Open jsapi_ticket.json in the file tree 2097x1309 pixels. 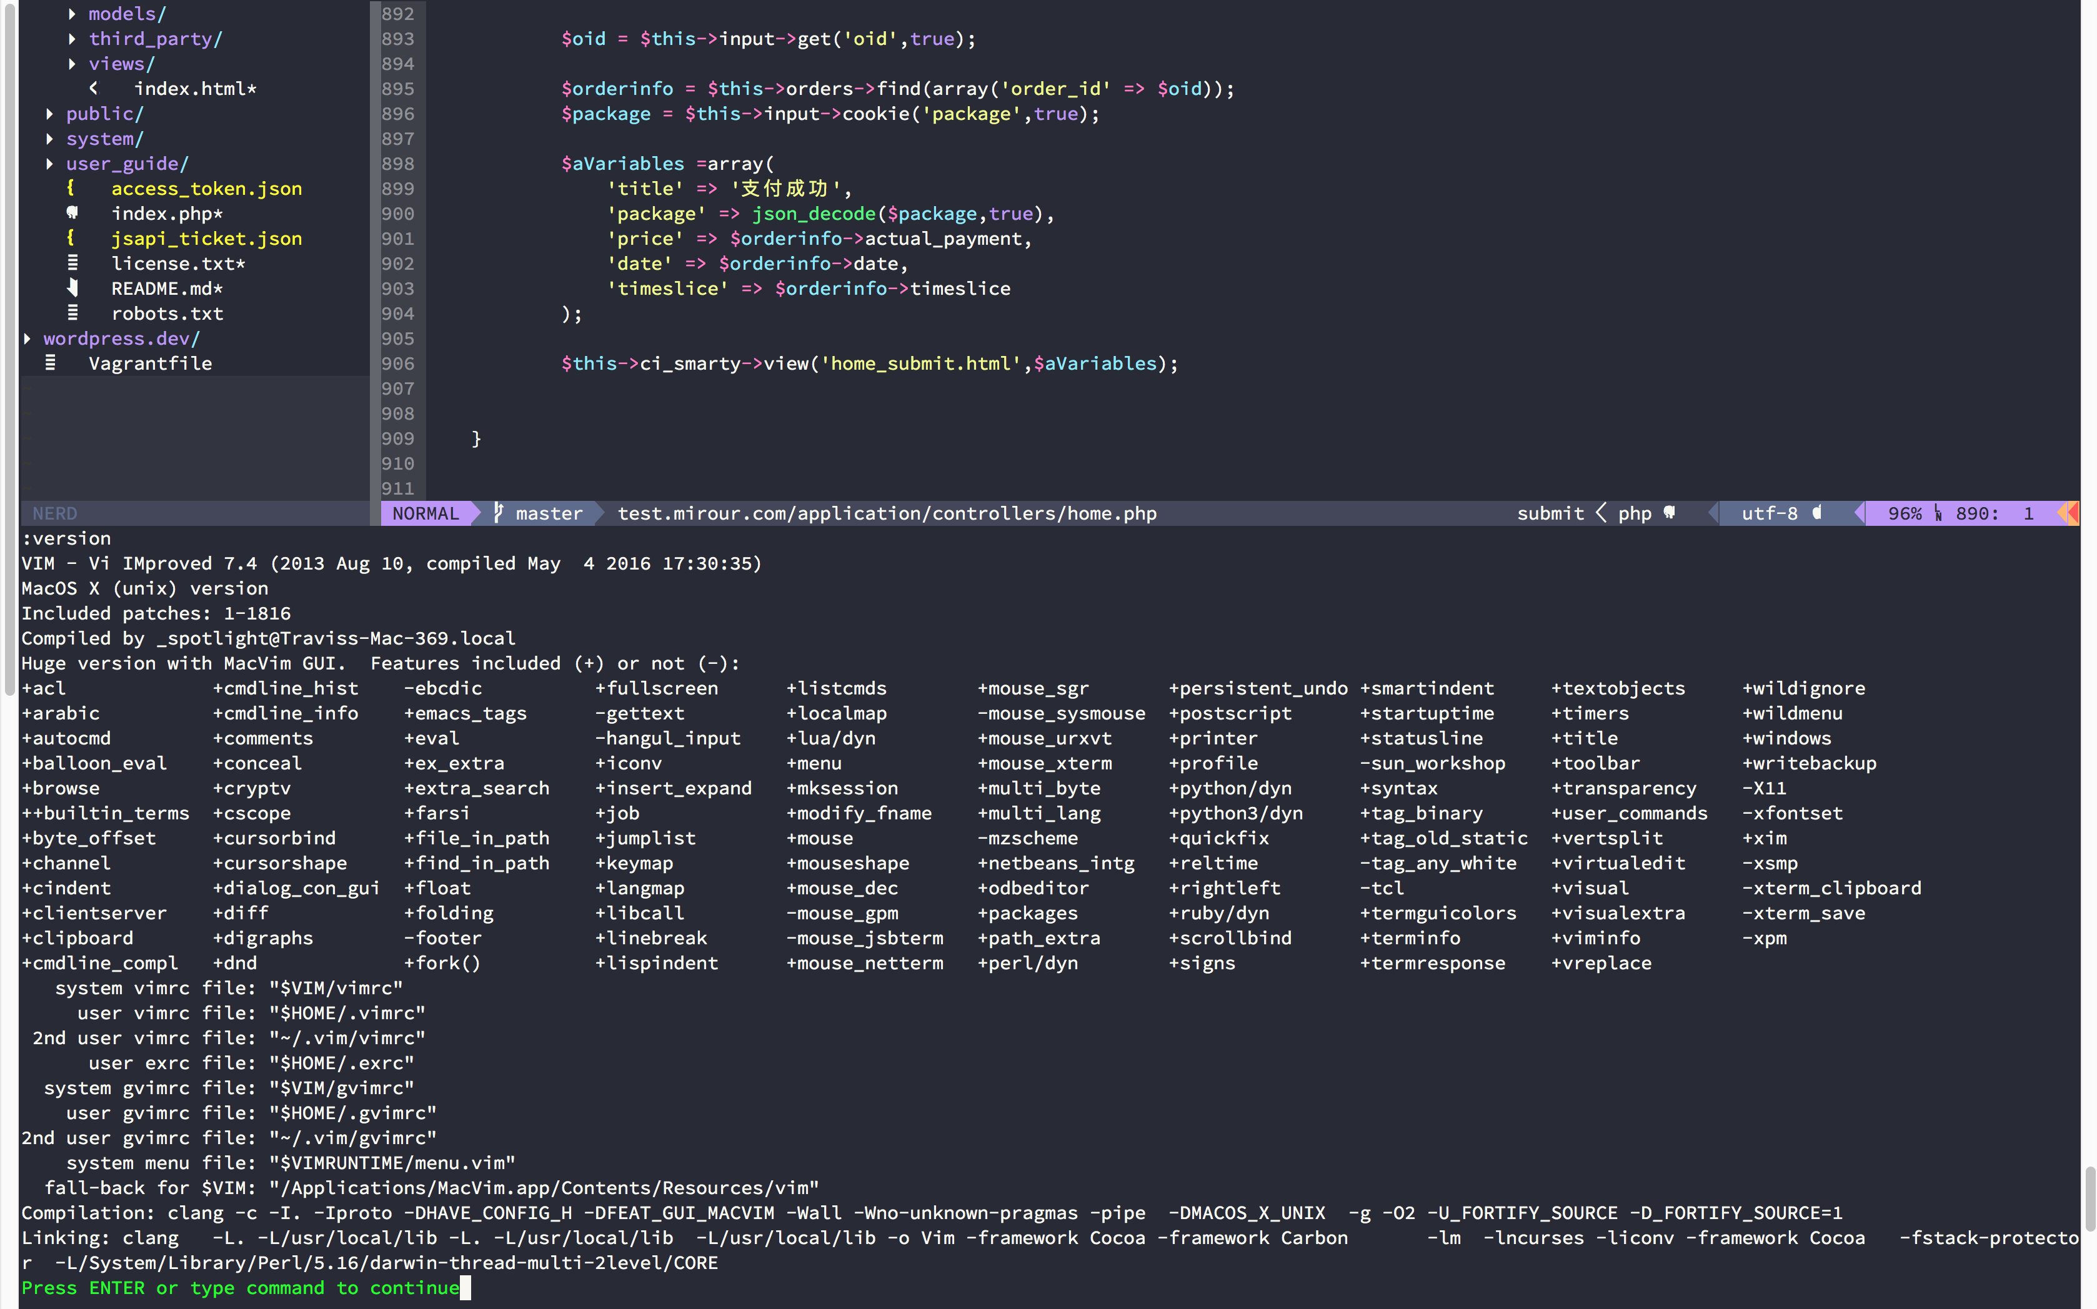[x=207, y=239]
